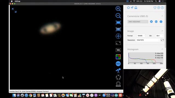Open the Resolution 1304*976 dropdown

(x=148, y=40)
